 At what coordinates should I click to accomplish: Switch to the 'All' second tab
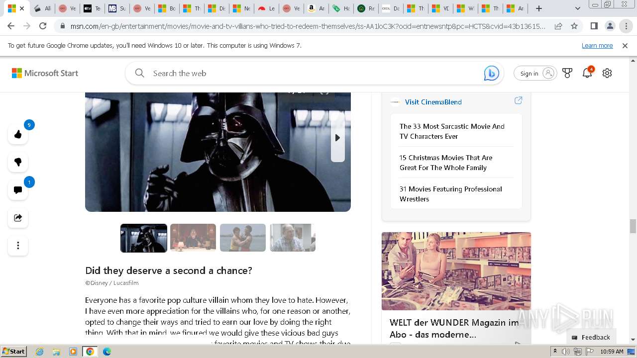(x=43, y=8)
